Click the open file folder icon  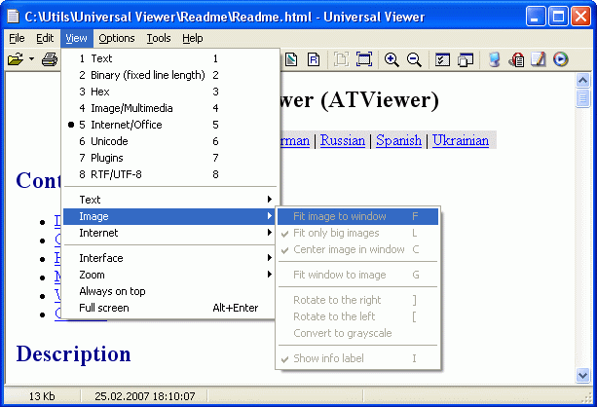(16, 59)
